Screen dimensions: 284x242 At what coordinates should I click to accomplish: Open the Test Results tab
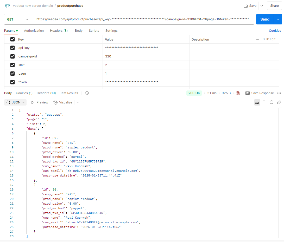point(69,93)
